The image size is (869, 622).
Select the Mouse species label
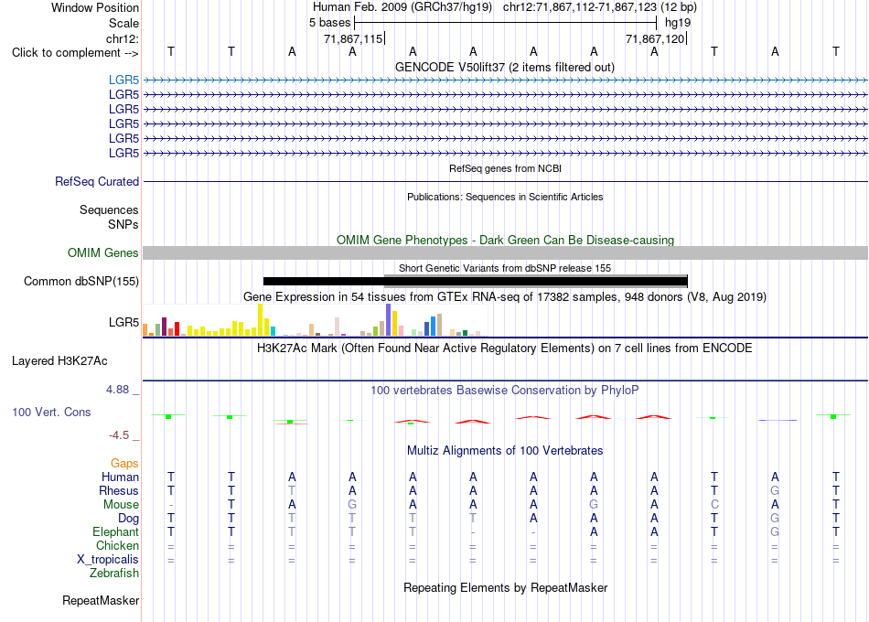[x=121, y=505]
